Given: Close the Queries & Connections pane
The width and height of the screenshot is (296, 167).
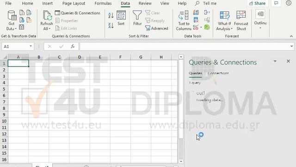Looking at the screenshot, I should click(x=288, y=61).
